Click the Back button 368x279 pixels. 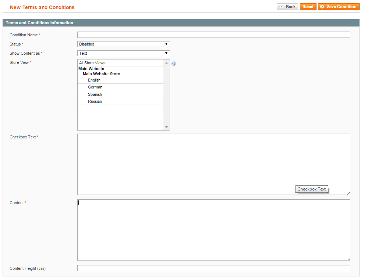[287, 7]
